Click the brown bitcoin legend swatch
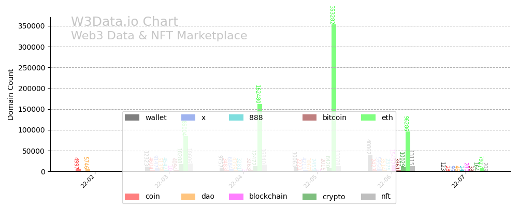The width and height of the screenshot is (518, 207). 310,117
